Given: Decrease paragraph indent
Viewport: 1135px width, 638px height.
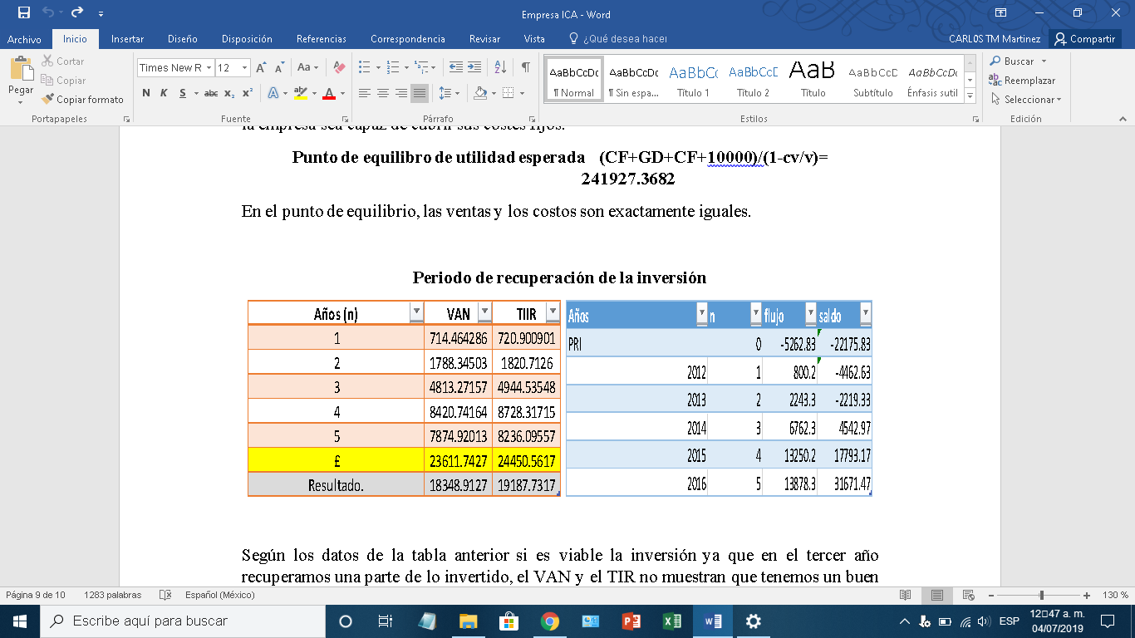Looking at the screenshot, I should pyautogui.click(x=455, y=67).
